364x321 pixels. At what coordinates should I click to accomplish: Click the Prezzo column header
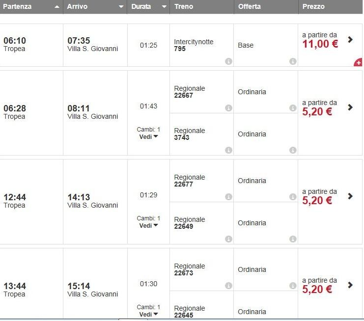pos(330,7)
